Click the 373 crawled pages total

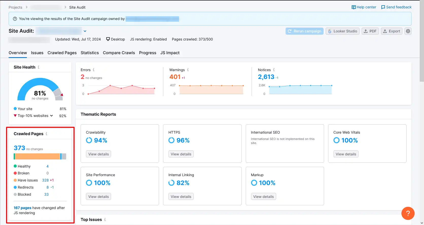pyautogui.click(x=19, y=148)
